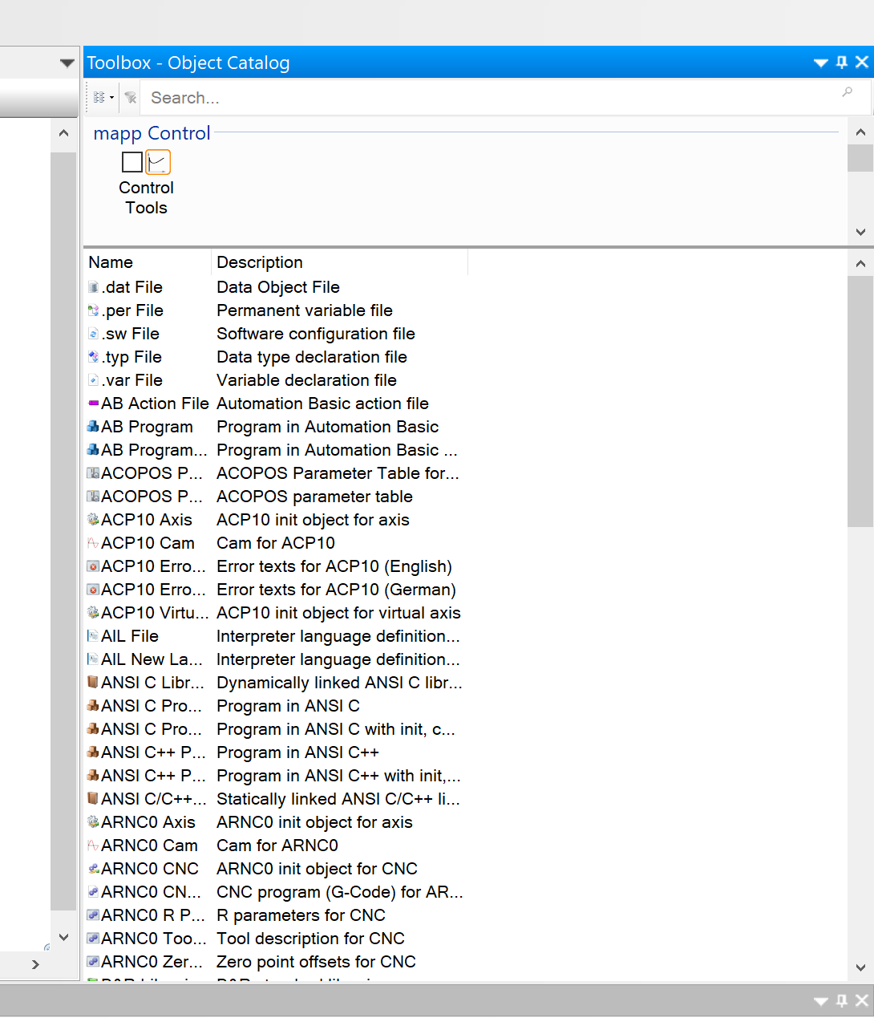Select 'Program in Automation Basic ...' truncated description
874x1022 pixels.
tap(337, 450)
